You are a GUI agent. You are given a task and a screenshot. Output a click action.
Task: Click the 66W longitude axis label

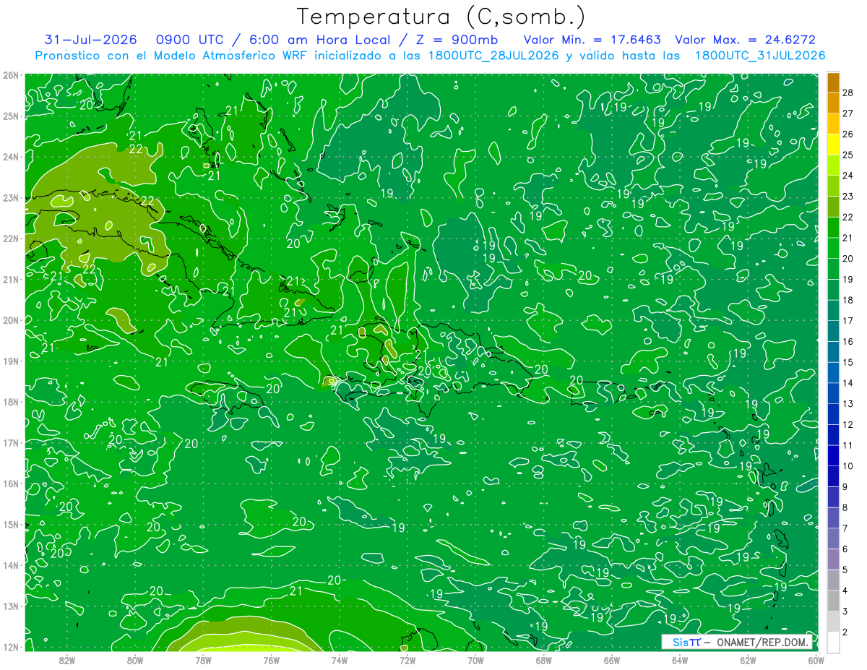[x=612, y=660]
